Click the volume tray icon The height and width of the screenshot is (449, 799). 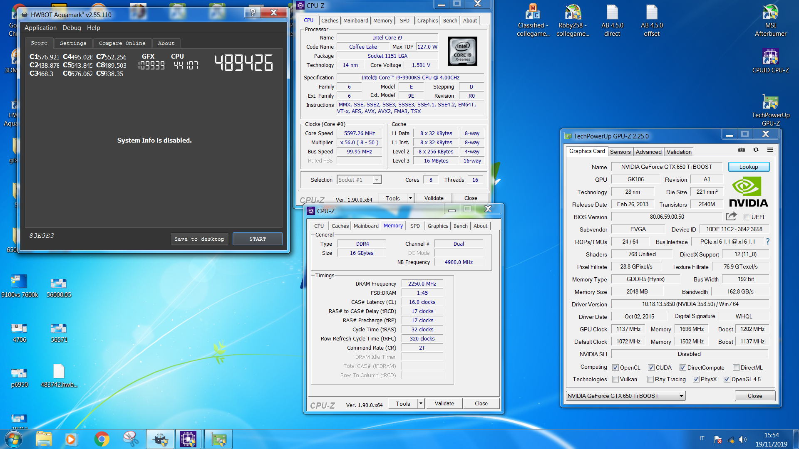click(742, 439)
